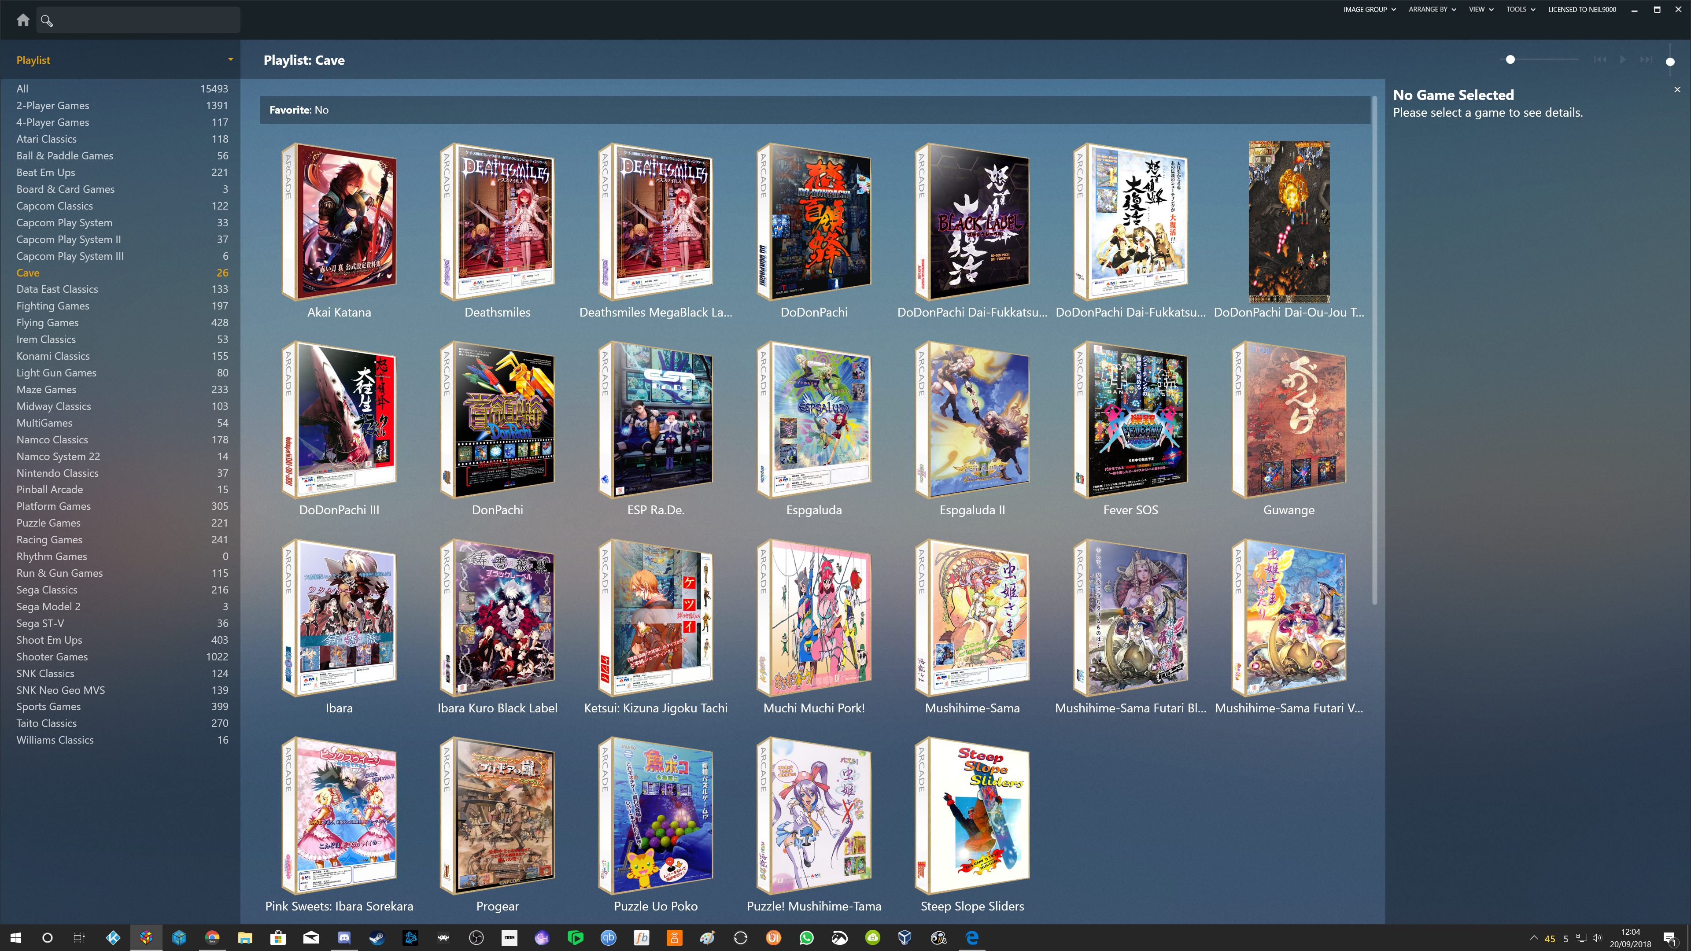Click the games grid scrollbar
This screenshot has width=1691, height=951.
(x=1374, y=351)
